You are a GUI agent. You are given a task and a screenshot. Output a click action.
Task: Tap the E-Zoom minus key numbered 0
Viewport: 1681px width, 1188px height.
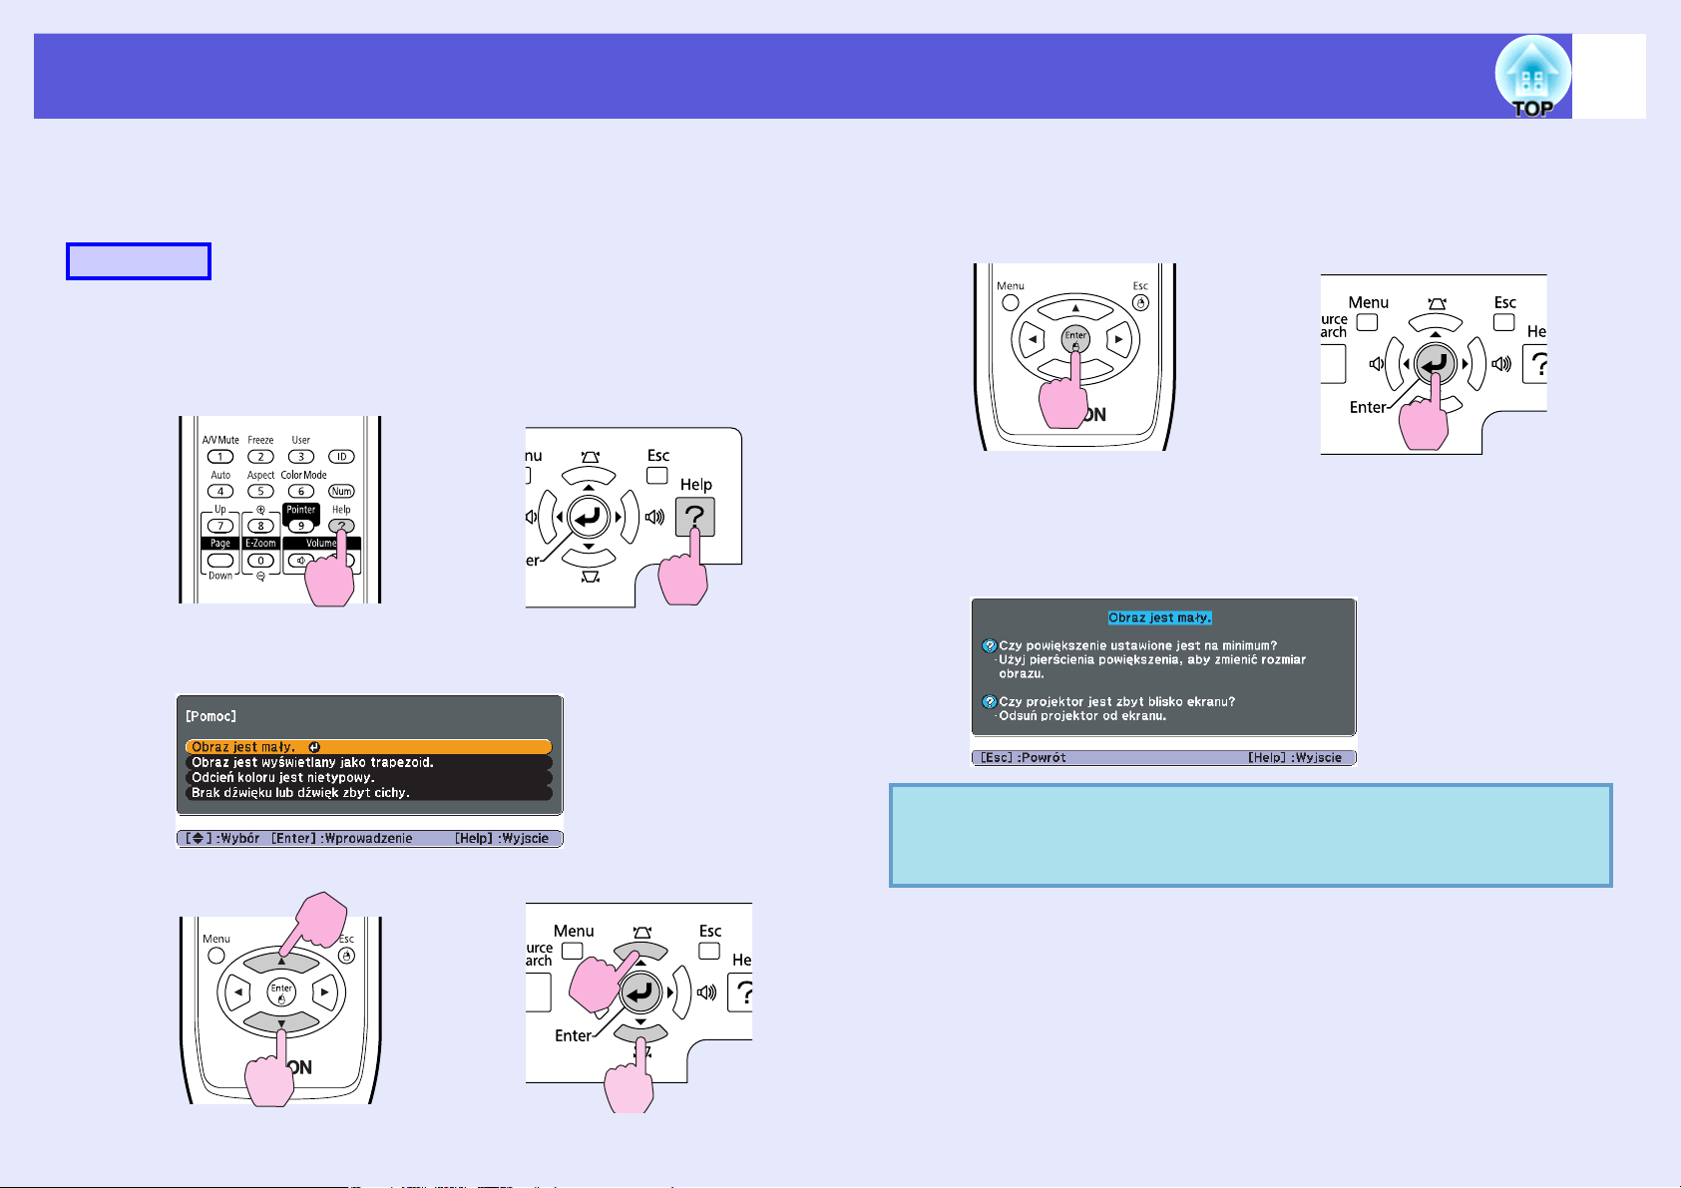[x=260, y=561]
